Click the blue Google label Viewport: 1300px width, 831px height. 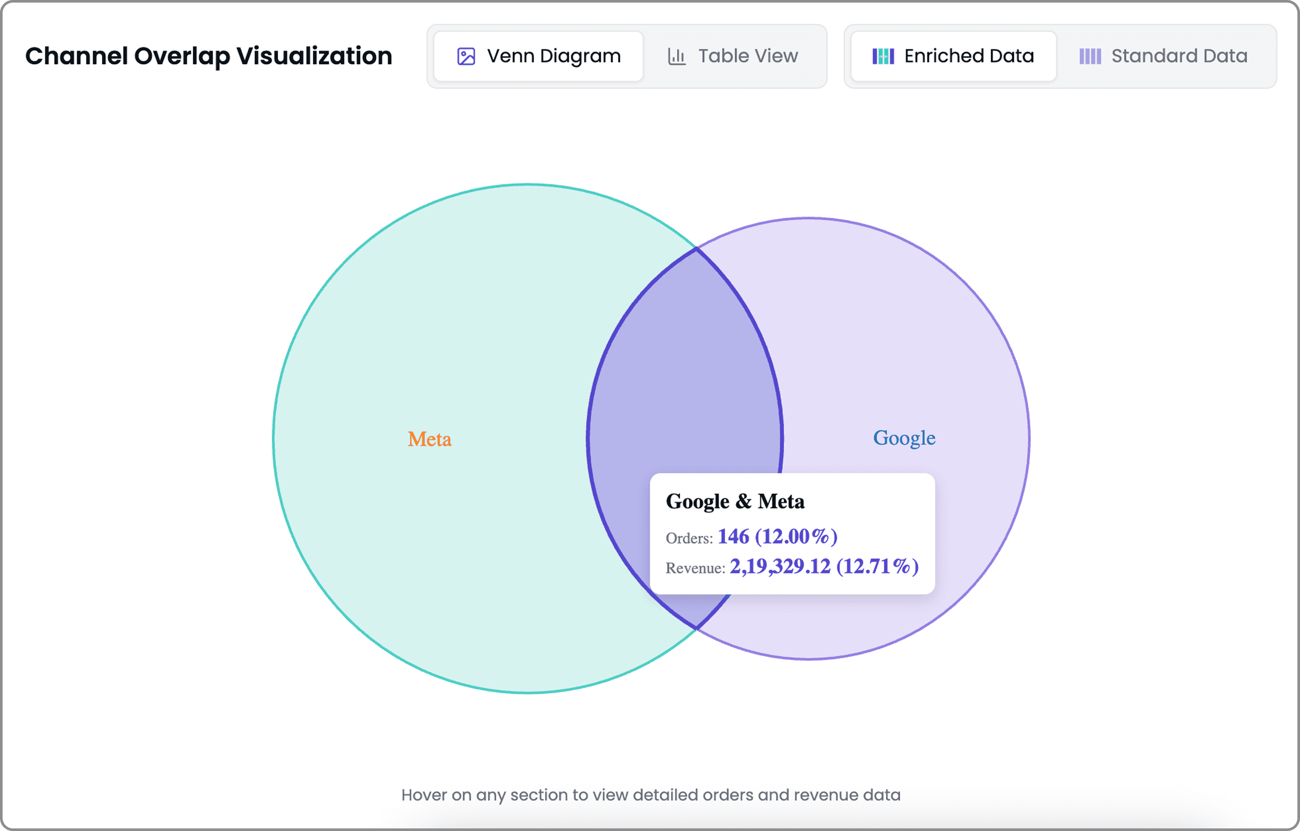click(x=904, y=438)
